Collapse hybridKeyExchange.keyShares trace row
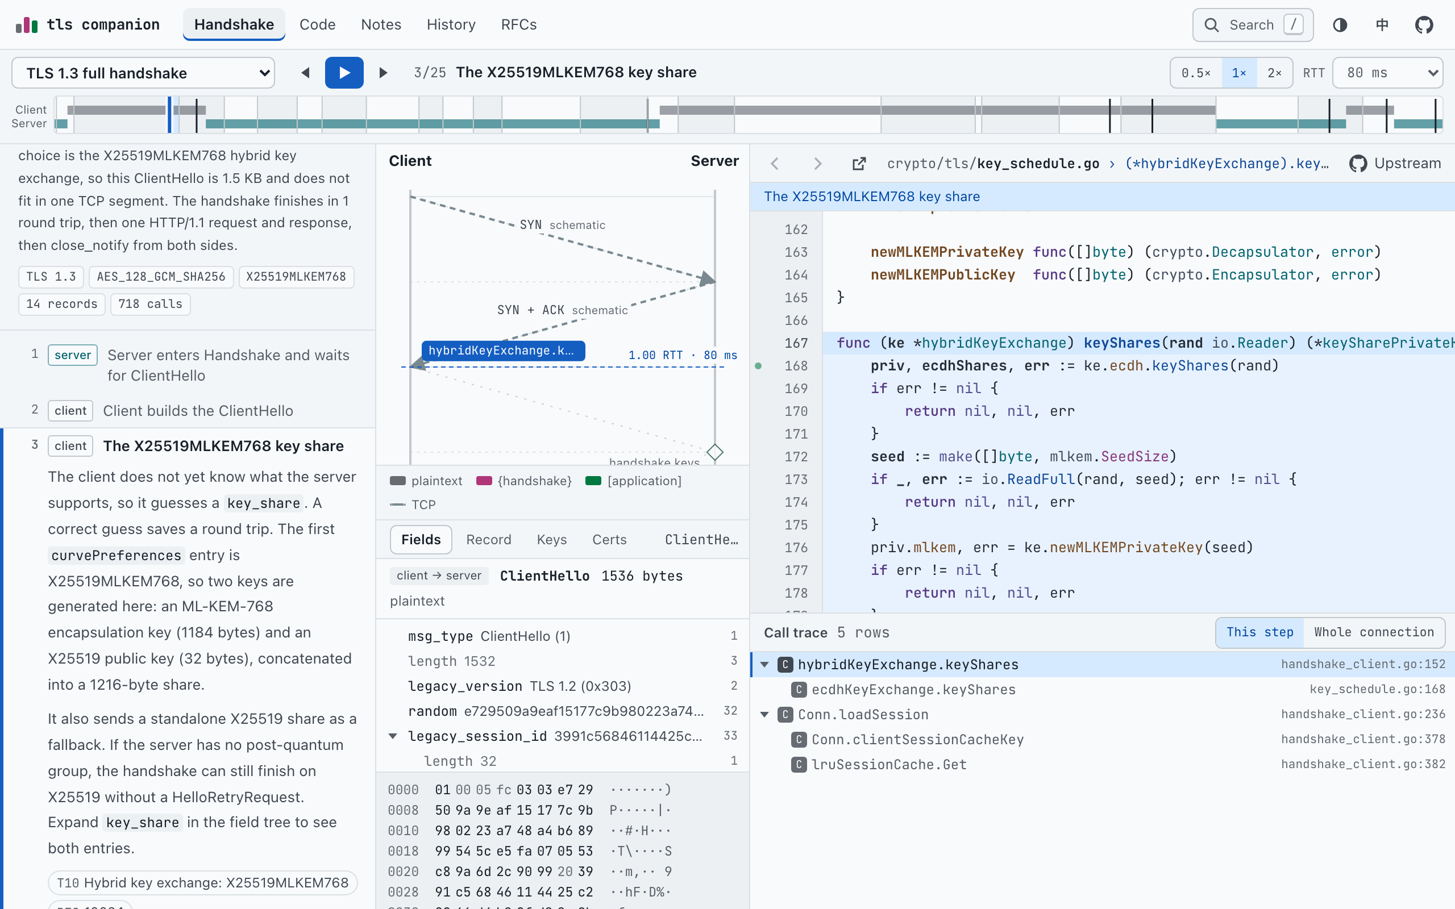The width and height of the screenshot is (1455, 909). point(764,664)
